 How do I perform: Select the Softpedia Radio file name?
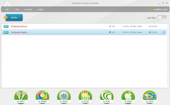point(19,32)
